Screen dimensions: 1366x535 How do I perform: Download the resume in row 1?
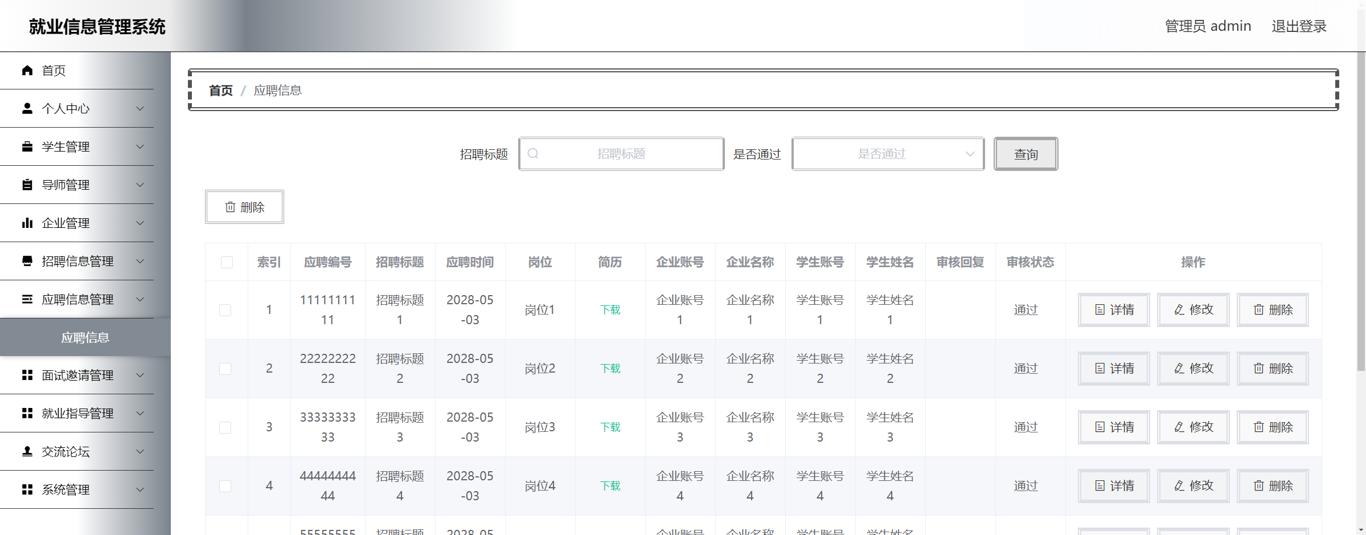pos(610,310)
